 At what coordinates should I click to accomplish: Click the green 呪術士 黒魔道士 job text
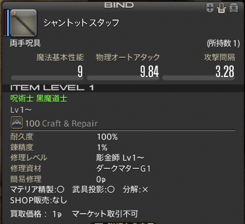point(39,99)
